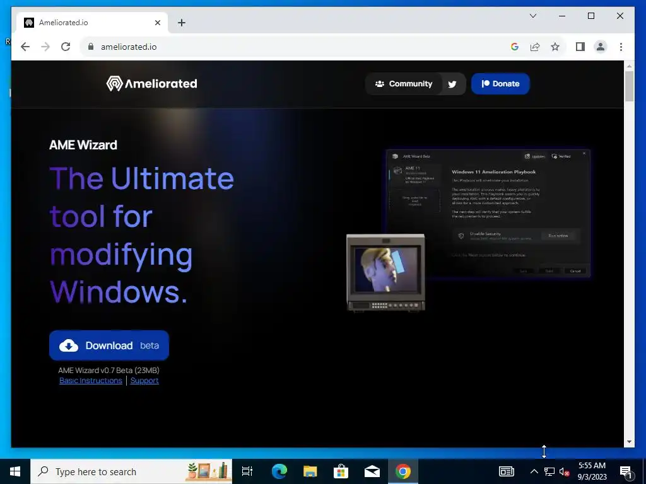
Task: Click the retro monitor video thumbnail
Action: (x=385, y=274)
